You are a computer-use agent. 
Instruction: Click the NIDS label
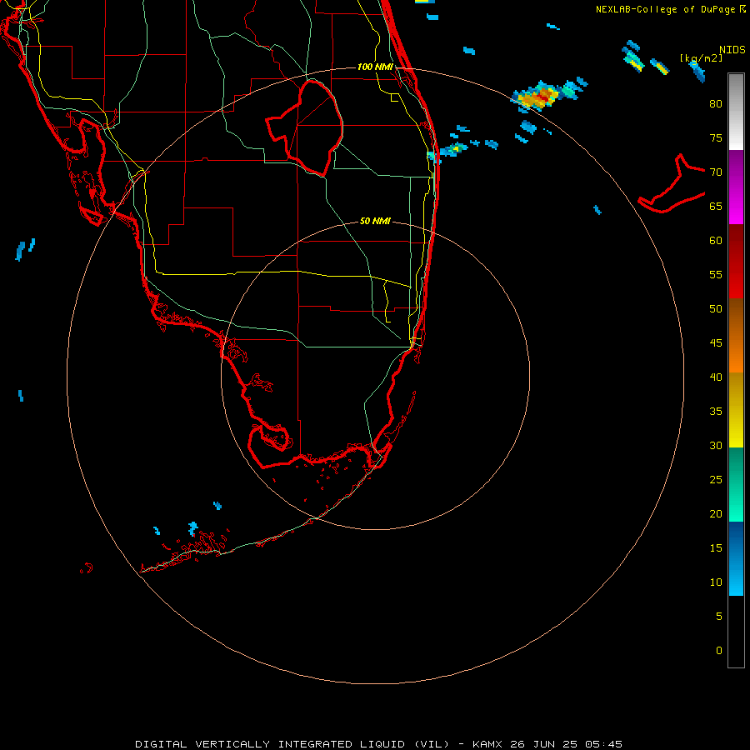click(x=732, y=50)
